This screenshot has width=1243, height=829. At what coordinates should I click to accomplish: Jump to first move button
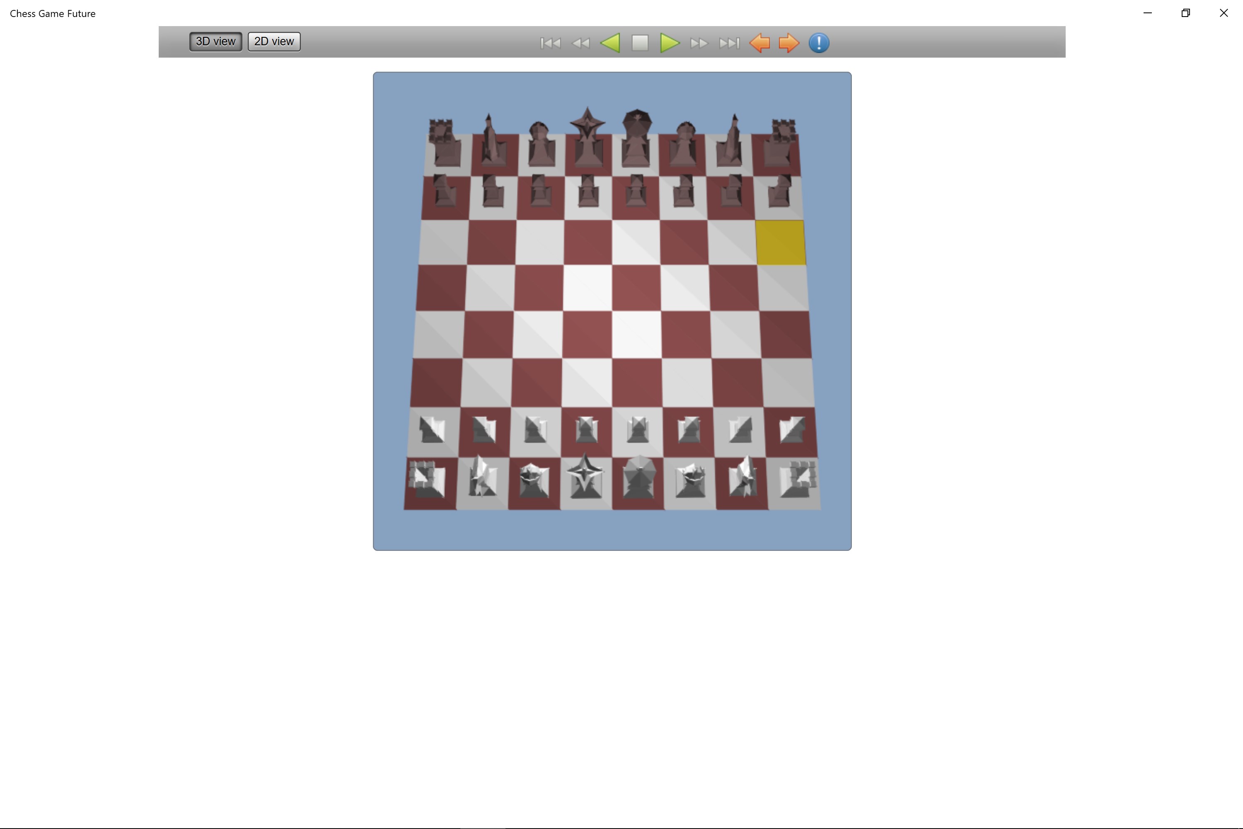pyautogui.click(x=550, y=43)
